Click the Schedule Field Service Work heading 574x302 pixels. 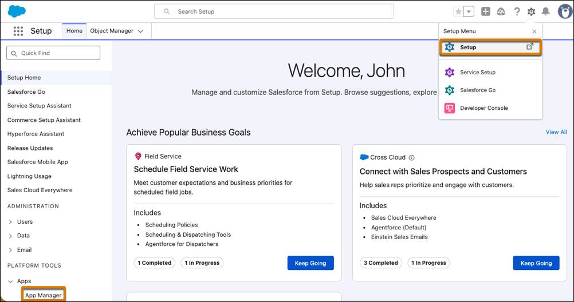pos(186,169)
